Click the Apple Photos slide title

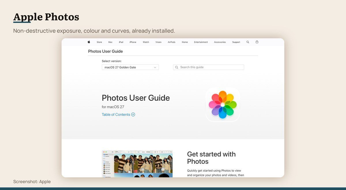[x=46, y=17]
